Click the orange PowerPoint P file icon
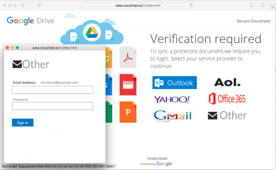 (128, 112)
